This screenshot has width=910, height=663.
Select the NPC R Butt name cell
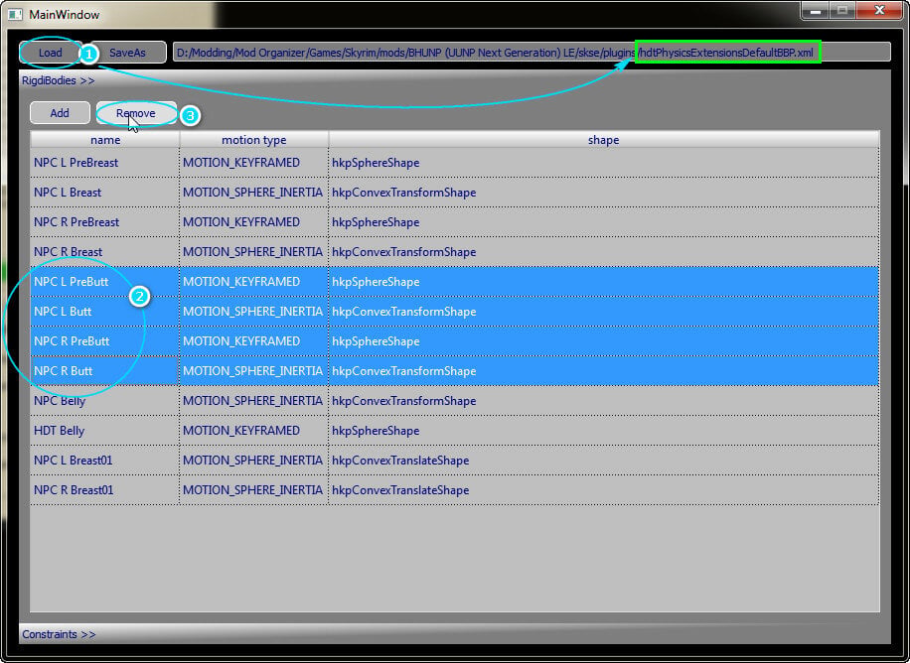click(x=105, y=370)
